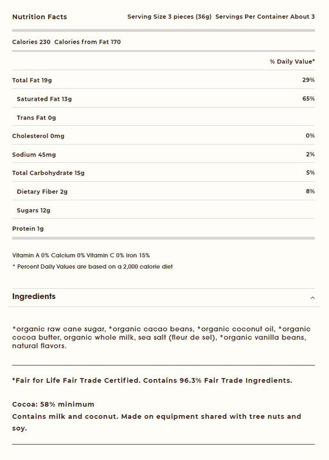Image resolution: width=329 pixels, height=460 pixels.
Task: Click the Calories from Fat 170 text
Action: tap(87, 42)
